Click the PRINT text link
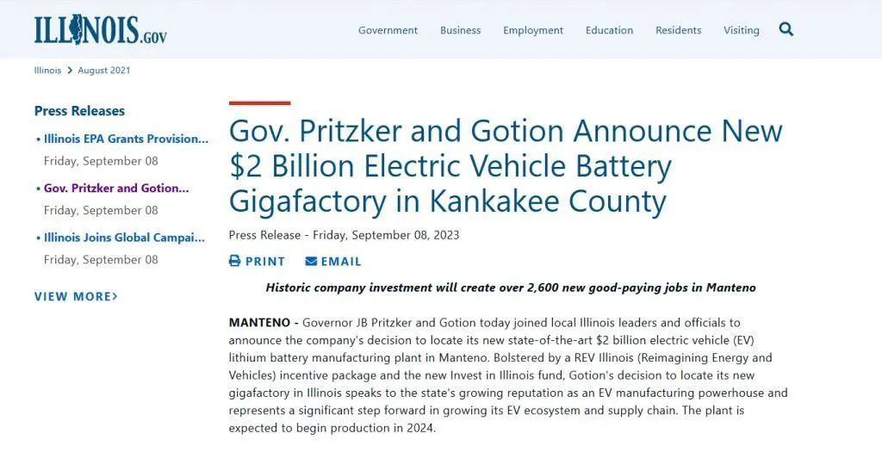 pyautogui.click(x=265, y=262)
